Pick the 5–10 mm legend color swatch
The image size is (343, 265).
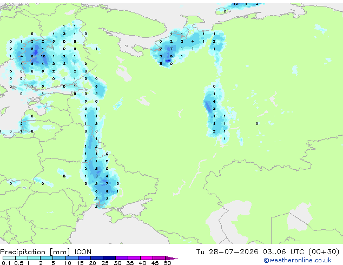(x=59, y=258)
